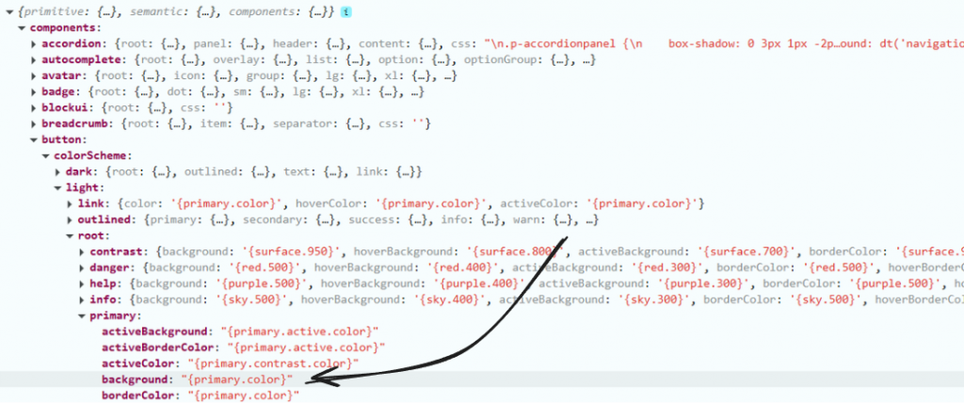
Task: Click the accordion css string value
Action: [724, 43]
